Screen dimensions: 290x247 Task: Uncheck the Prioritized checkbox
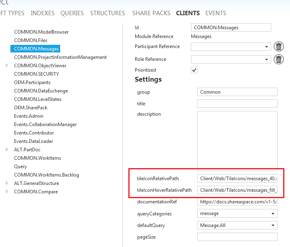pos(194,70)
